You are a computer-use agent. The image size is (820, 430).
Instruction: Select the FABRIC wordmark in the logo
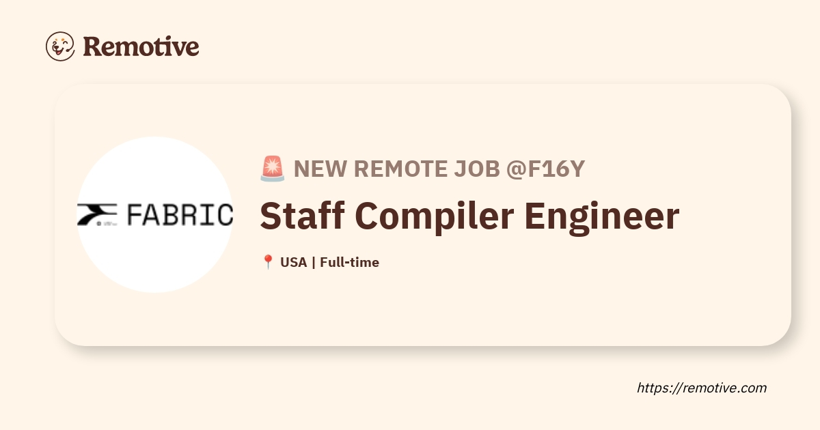(181, 214)
